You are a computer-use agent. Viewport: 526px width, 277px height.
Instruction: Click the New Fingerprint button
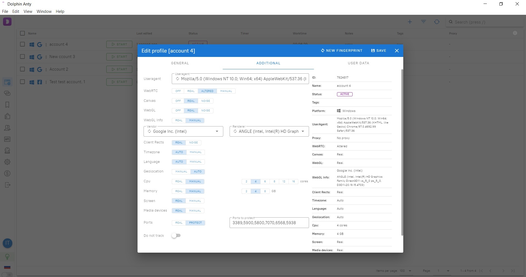pyautogui.click(x=341, y=51)
